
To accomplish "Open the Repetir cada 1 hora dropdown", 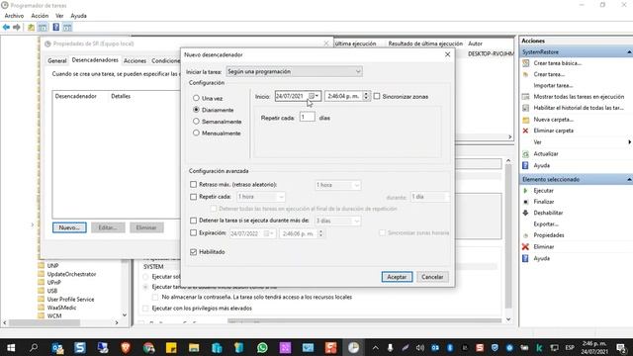I will tap(261, 197).
